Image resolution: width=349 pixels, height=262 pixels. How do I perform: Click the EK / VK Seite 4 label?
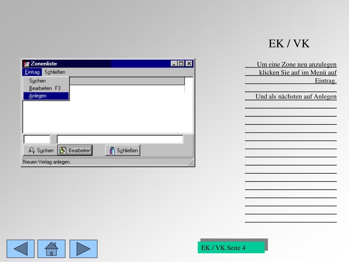(231, 248)
